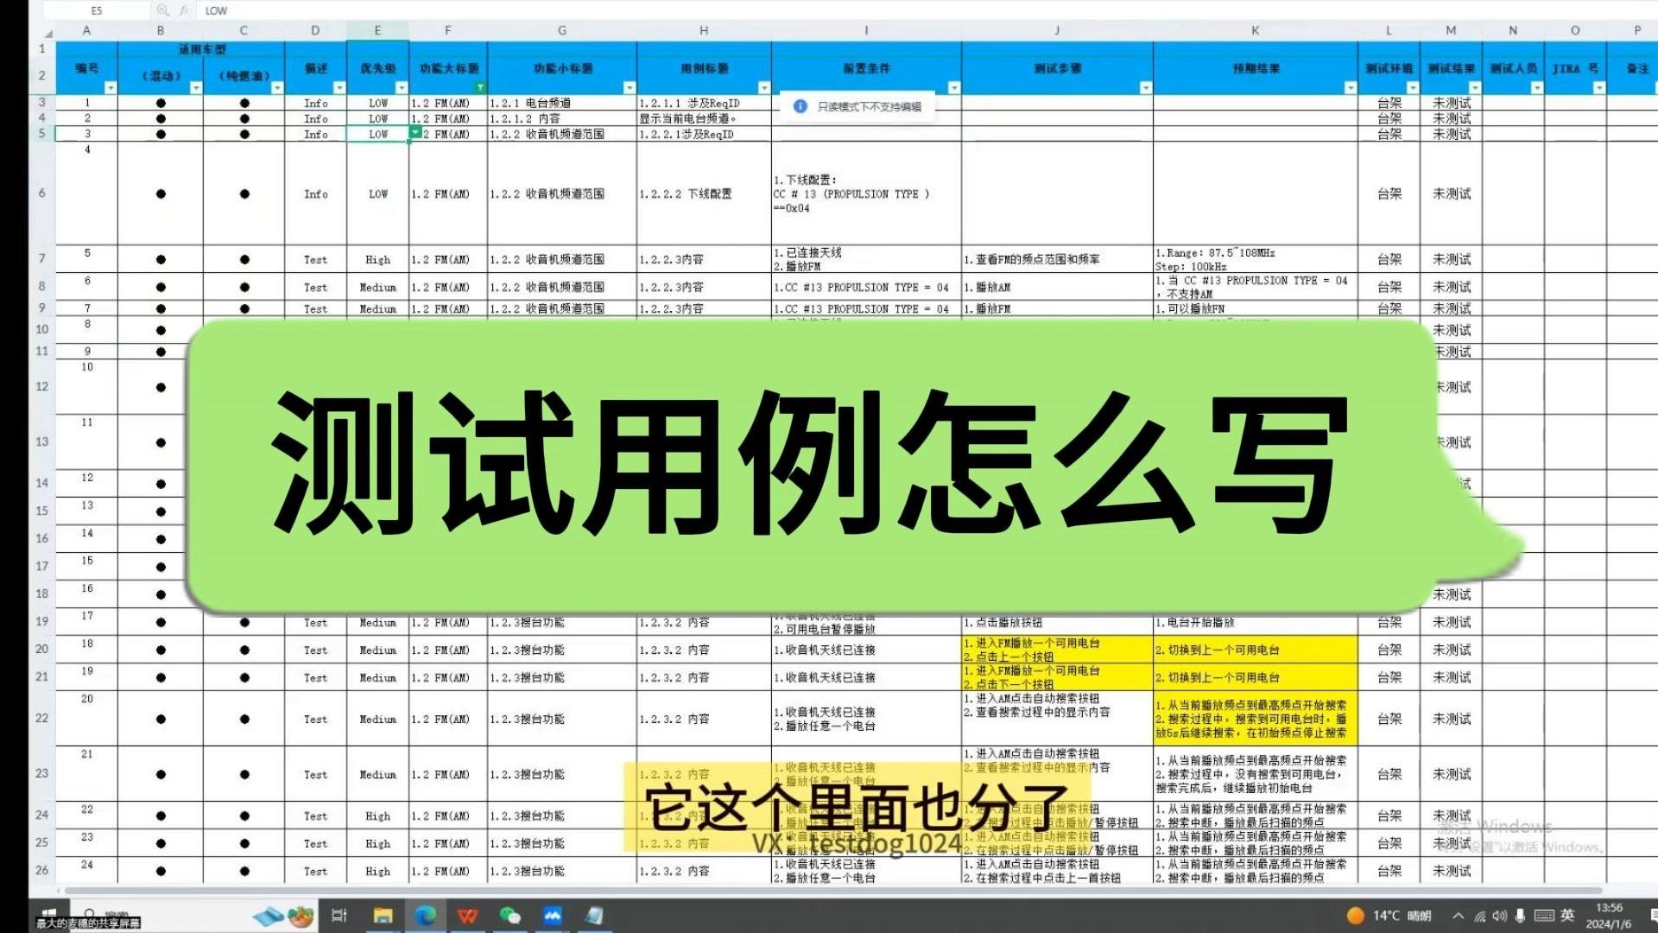
Task: Click the weather widget showing 14°C 晴朗
Action: (x=1389, y=916)
